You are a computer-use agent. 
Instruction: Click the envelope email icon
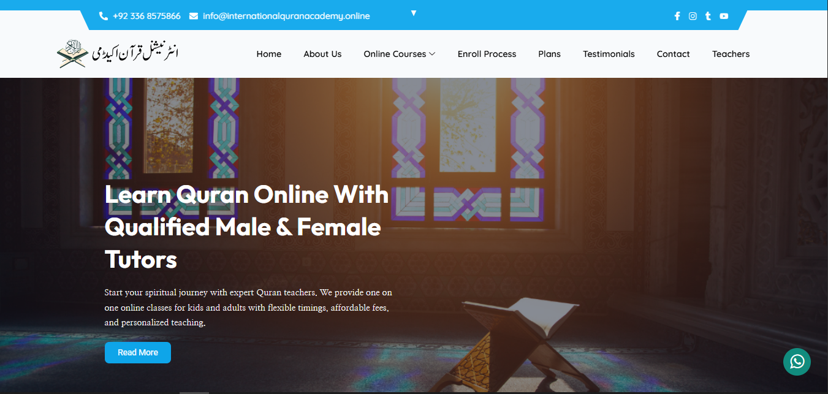coord(194,16)
